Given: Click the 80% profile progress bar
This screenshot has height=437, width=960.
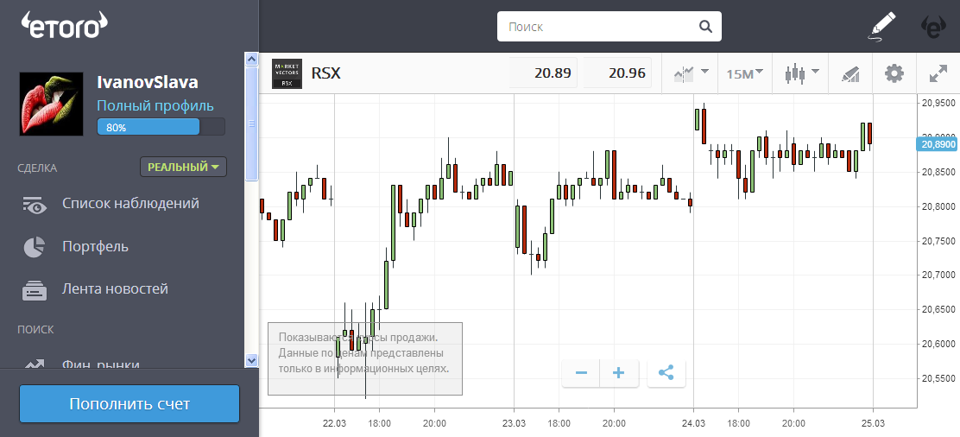Looking at the screenshot, I should pos(161,127).
